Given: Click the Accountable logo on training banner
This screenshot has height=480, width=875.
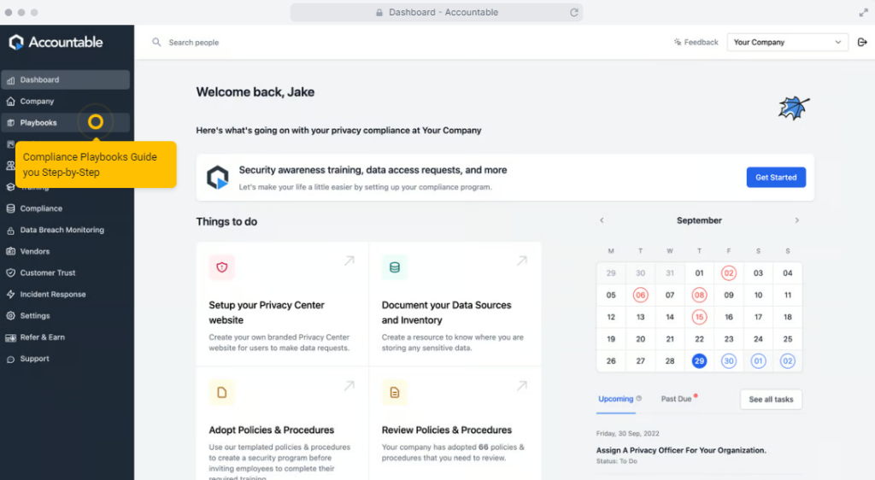Looking at the screenshot, I should pyautogui.click(x=218, y=178).
